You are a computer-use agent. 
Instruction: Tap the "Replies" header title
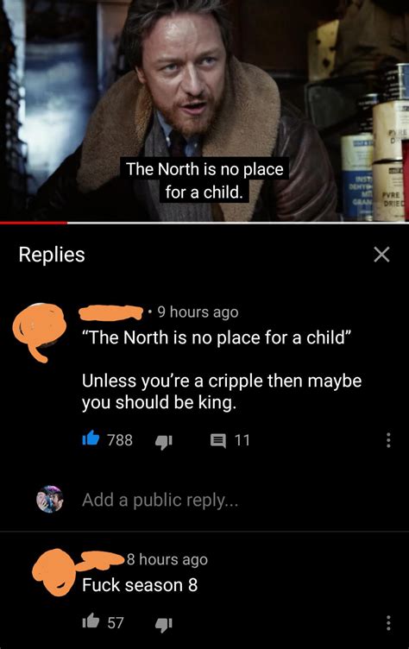pyautogui.click(x=52, y=254)
